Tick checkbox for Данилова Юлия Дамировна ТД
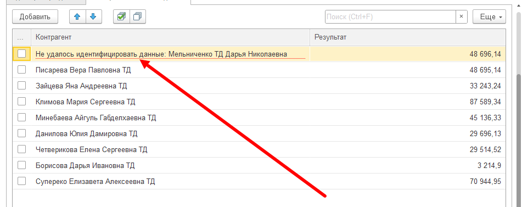The width and height of the screenshot is (522, 207). (x=21, y=133)
